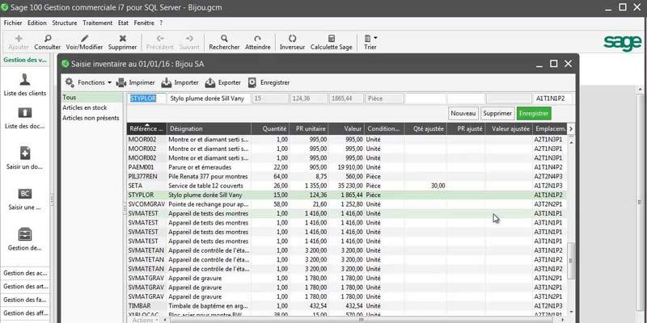Open the Fonctions dropdown menu
Viewport: 647px width, 323px height.
(x=89, y=82)
